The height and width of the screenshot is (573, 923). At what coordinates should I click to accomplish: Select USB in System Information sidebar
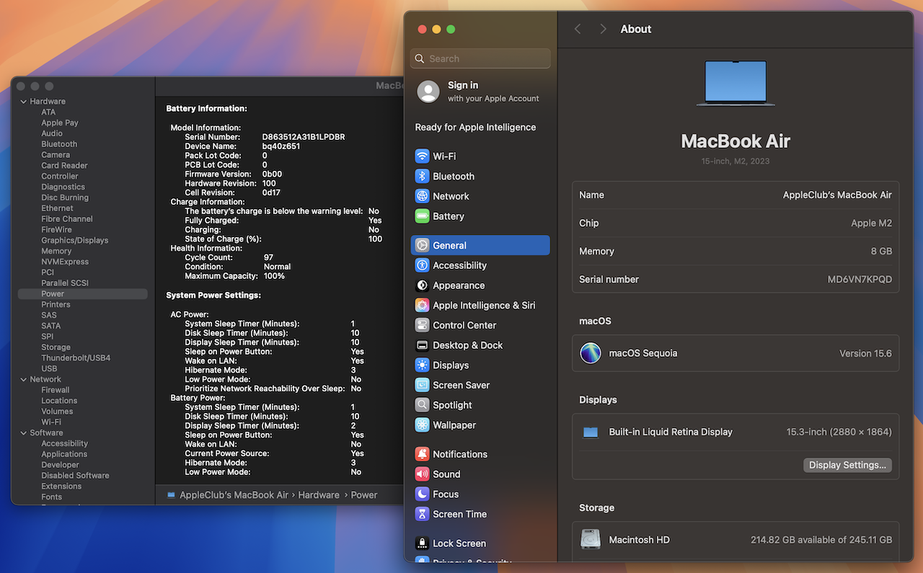click(x=49, y=369)
